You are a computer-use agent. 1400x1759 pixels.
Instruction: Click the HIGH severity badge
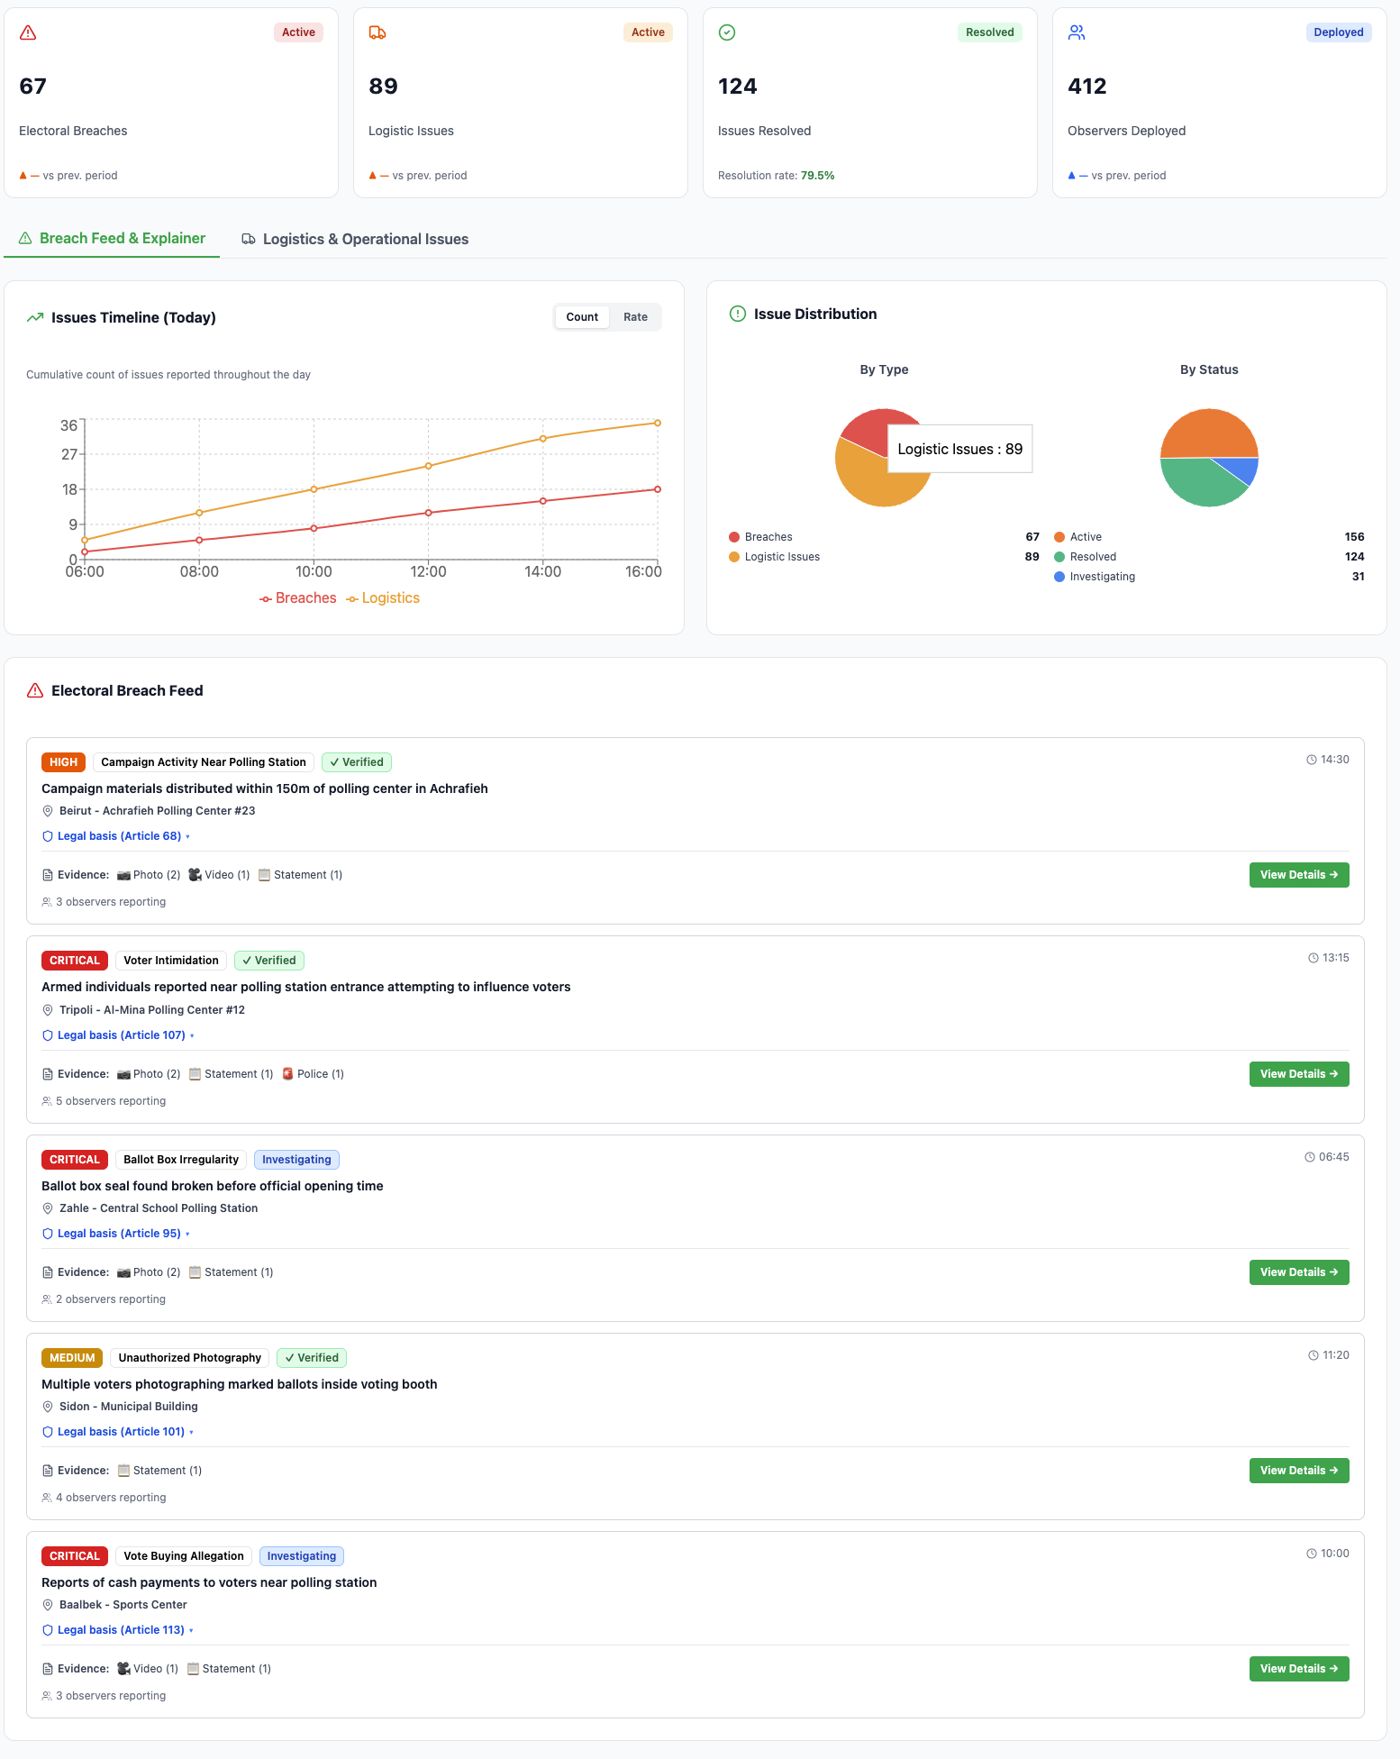coord(63,762)
